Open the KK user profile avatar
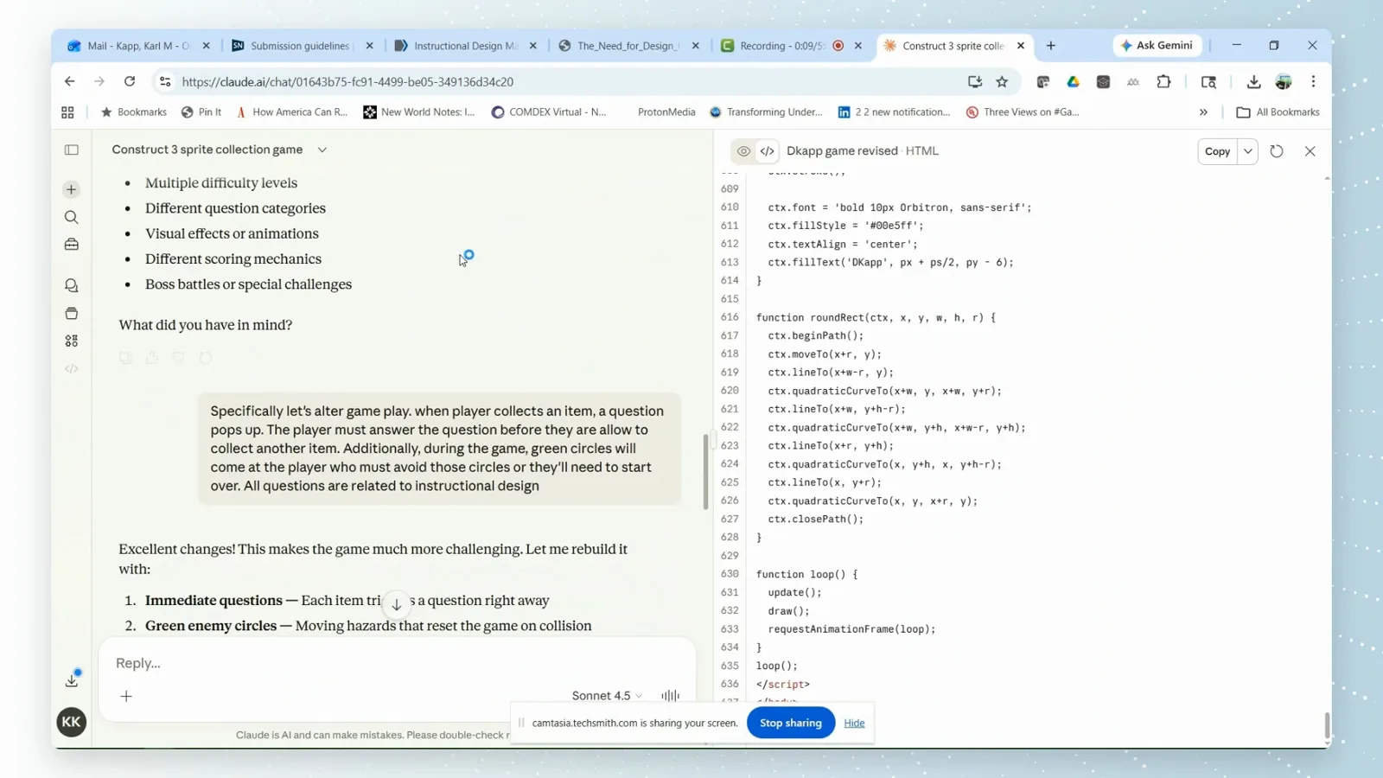The image size is (1383, 778). 72,722
